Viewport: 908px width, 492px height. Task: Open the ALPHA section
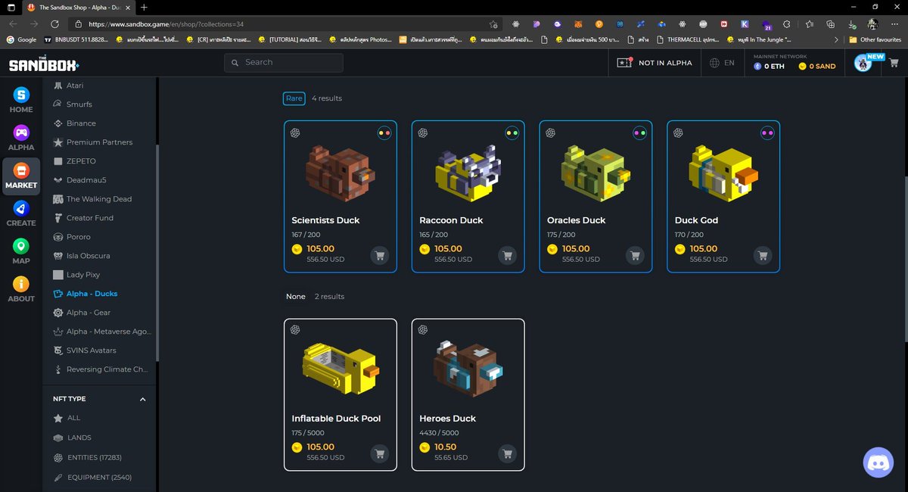click(x=21, y=138)
